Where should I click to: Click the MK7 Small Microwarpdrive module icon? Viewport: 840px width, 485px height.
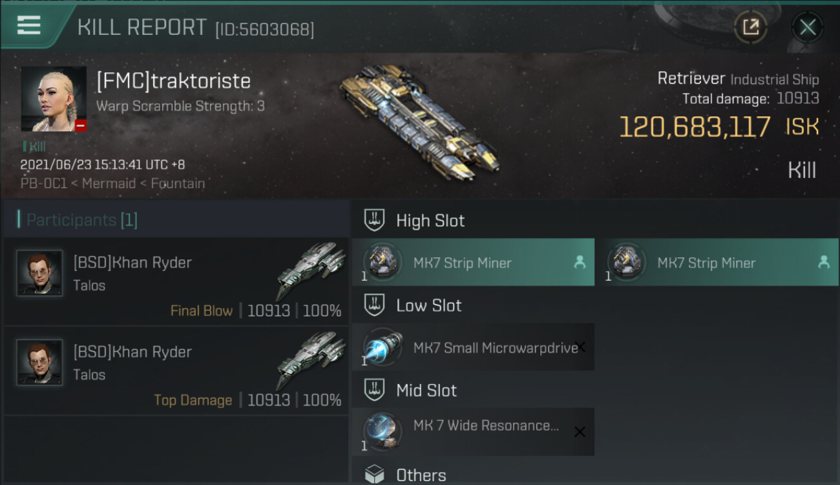pos(383,347)
